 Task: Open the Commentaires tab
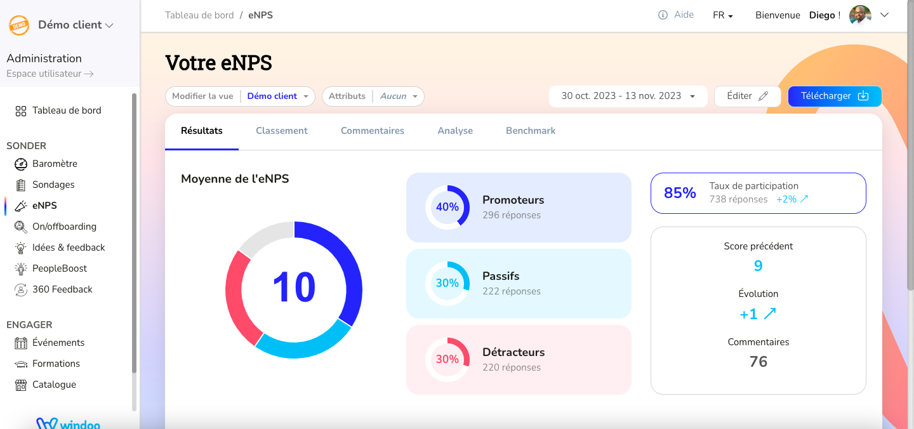coord(373,131)
